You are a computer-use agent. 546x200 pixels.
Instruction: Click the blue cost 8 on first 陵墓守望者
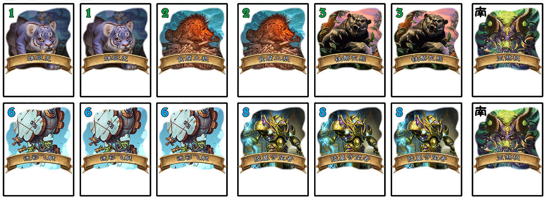(246, 112)
